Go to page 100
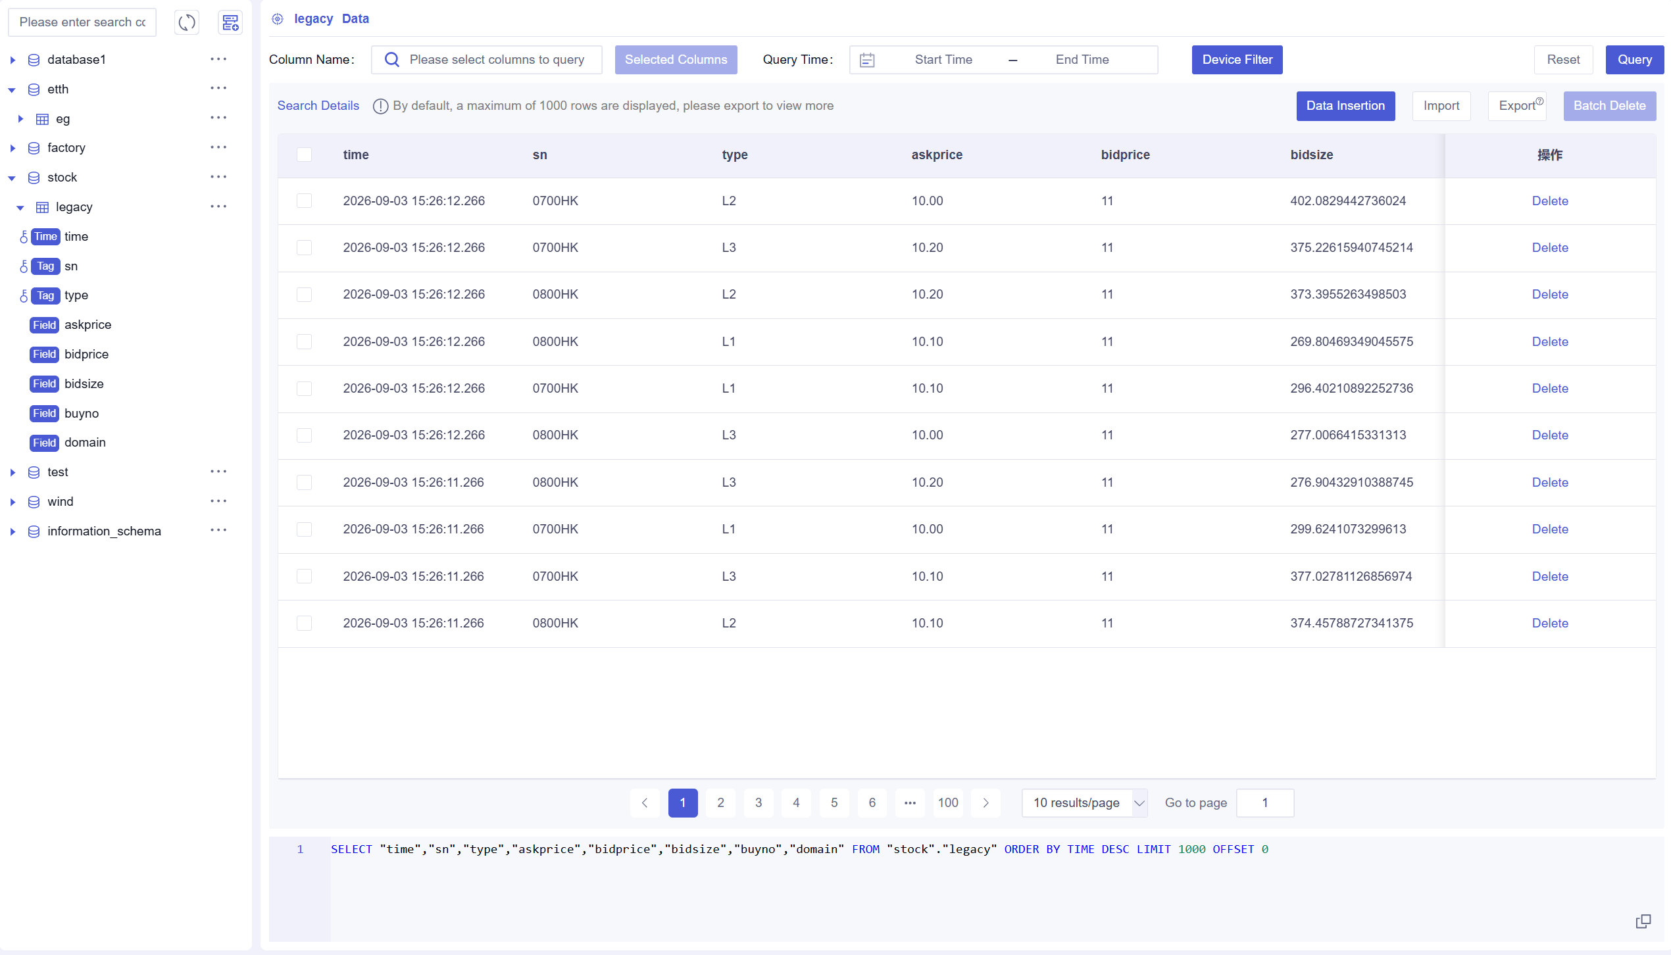1671x955 pixels. (948, 803)
